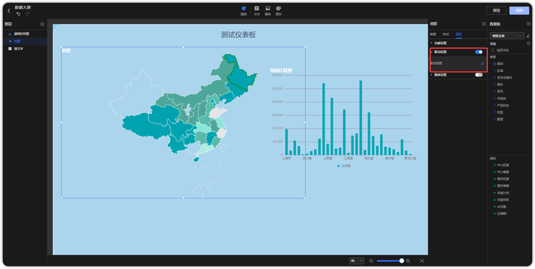Zoom in the canvas
The width and height of the screenshot is (535, 269).
coord(408,261)
